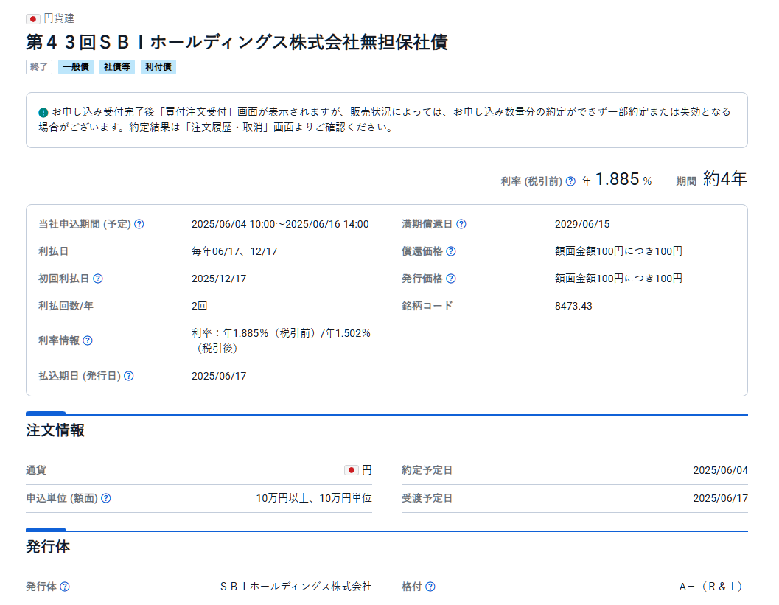
Task: Click the 終了 status badge
Action: [39, 67]
